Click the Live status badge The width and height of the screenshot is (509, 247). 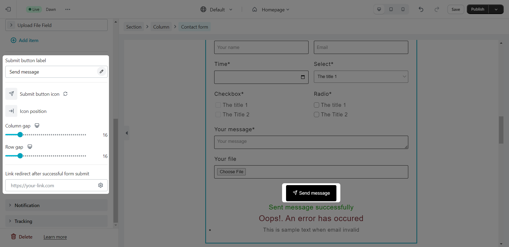click(34, 9)
